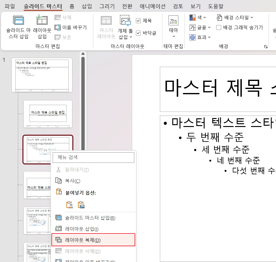276x262 pixels.
Task: Expand the 효과 dropdown arrow
Action: point(209,37)
